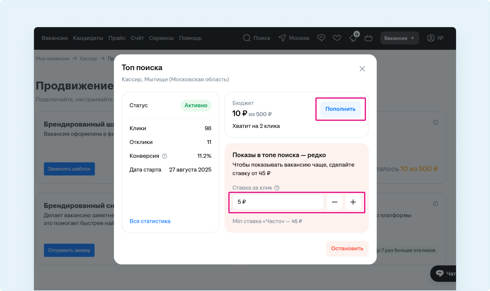This screenshot has width=490, height=291.
Task: Open the Вся статистика link
Action: click(x=150, y=221)
